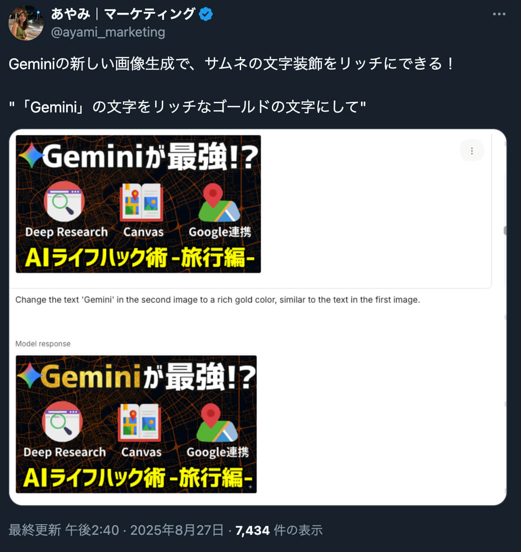
Task: Open the profile avatar photo
Action: click(x=26, y=23)
